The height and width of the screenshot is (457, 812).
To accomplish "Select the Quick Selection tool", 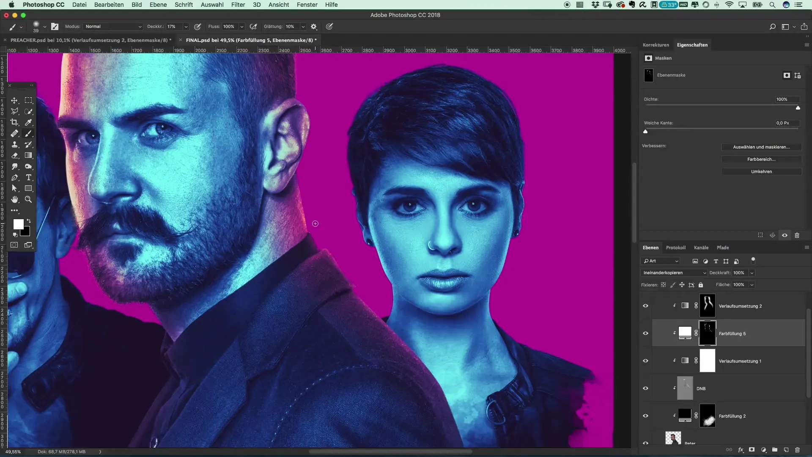I will coord(28,111).
